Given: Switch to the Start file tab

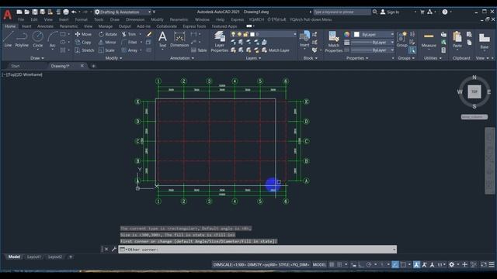Looking at the screenshot, I should tap(16, 66).
